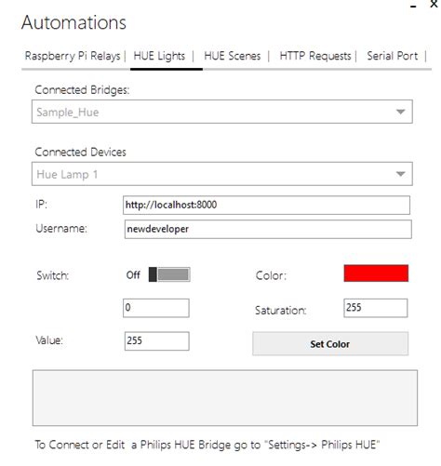
Task: Open the Sample_Hue bridge combo box
Action: [222, 112]
